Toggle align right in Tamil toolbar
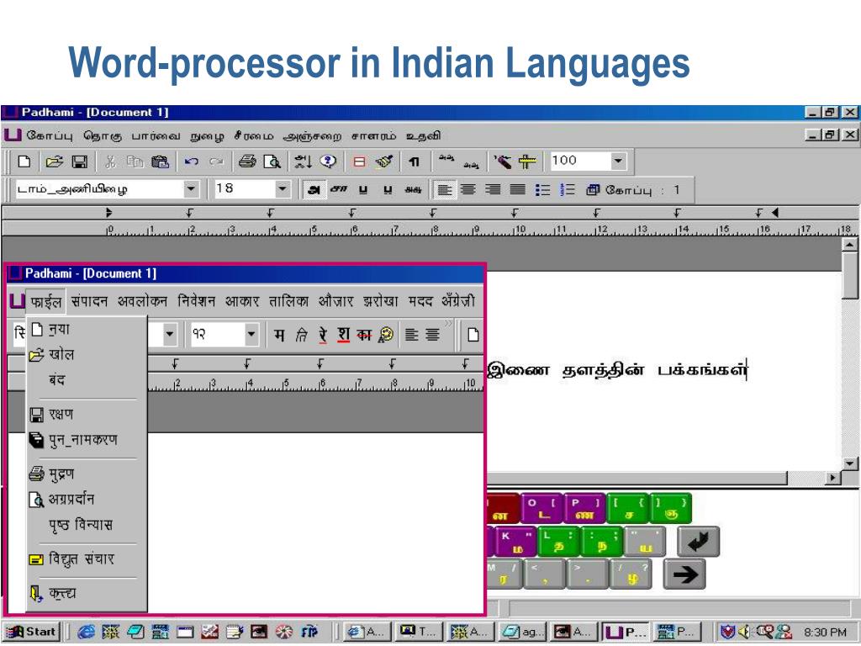Image resolution: width=861 pixels, height=646 pixels. tap(493, 190)
